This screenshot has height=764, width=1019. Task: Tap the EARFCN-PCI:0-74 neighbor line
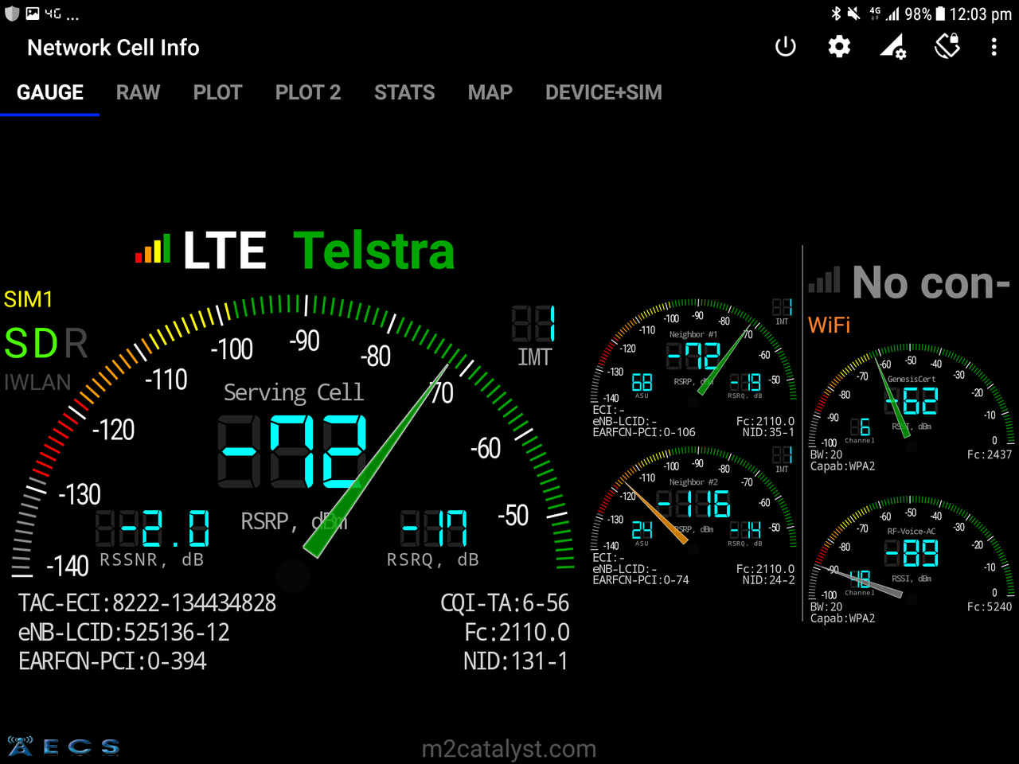pyautogui.click(x=641, y=580)
